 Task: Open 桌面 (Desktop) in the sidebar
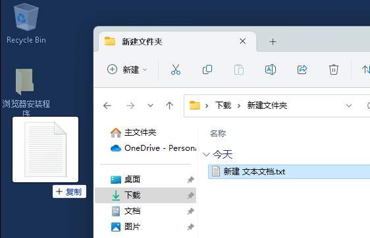[x=125, y=180]
